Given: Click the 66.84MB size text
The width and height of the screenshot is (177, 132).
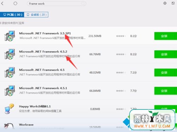Looking at the screenshot, I should click(95, 91).
